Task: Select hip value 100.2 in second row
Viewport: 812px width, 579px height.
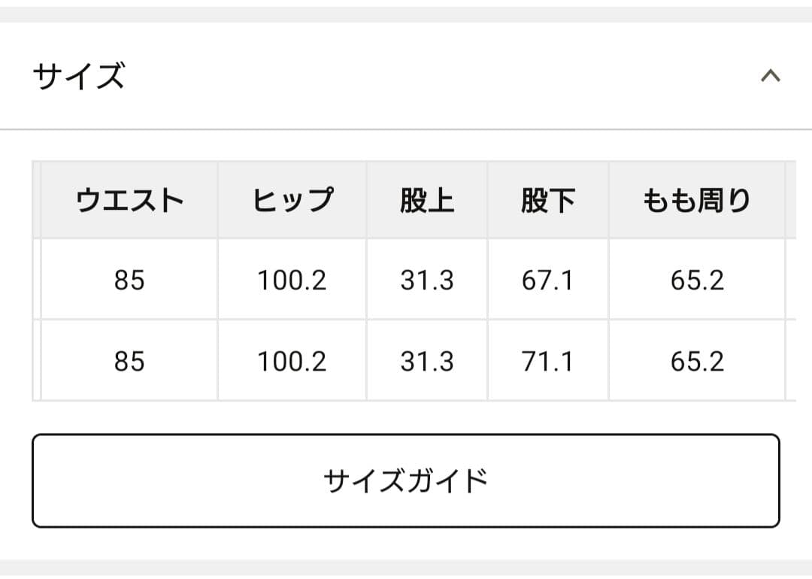Action: [292, 361]
